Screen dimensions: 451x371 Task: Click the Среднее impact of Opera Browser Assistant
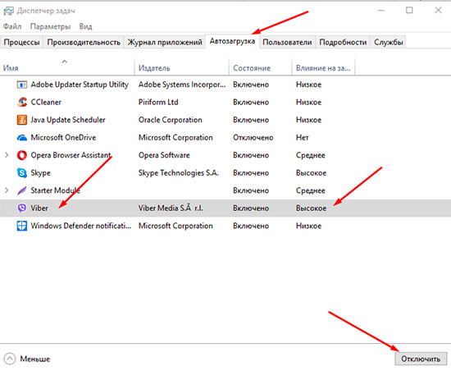pyautogui.click(x=311, y=155)
